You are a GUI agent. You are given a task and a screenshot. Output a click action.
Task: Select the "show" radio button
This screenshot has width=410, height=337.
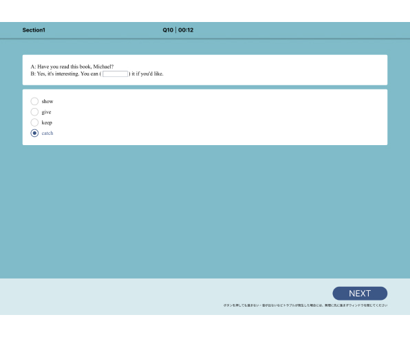34,101
